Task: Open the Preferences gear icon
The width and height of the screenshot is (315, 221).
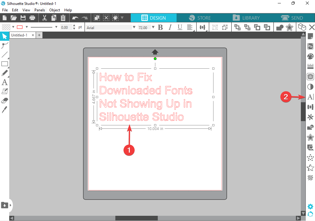Action: [x=310, y=206]
